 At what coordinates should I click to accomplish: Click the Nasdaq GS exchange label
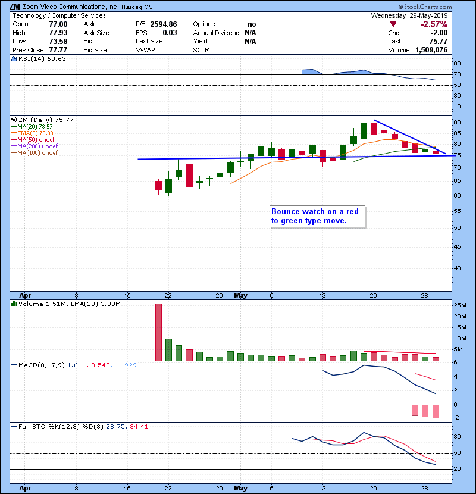(x=137, y=7)
